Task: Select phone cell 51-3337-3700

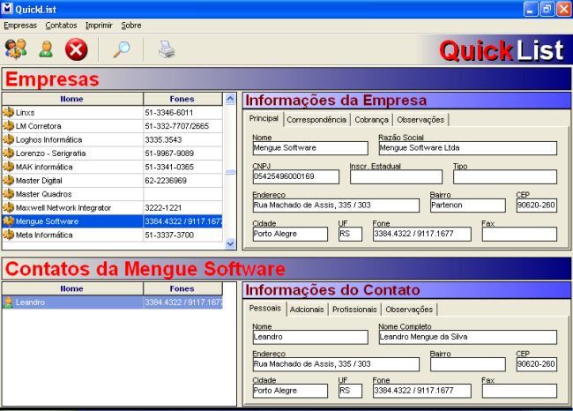Action: pyautogui.click(x=182, y=235)
